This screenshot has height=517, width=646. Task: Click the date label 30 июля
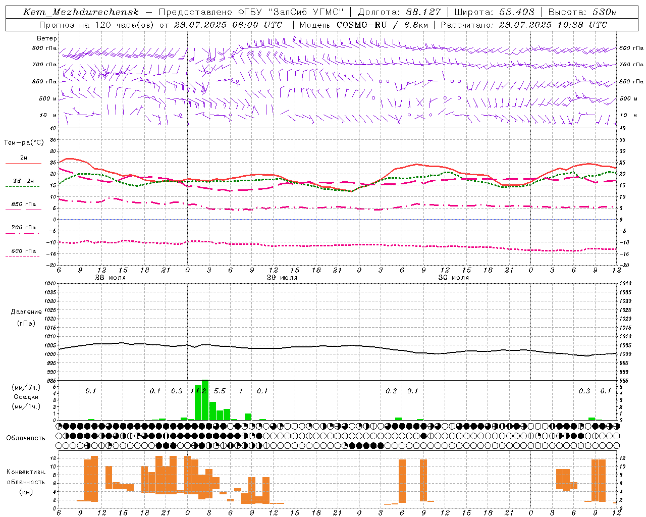coord(453,278)
